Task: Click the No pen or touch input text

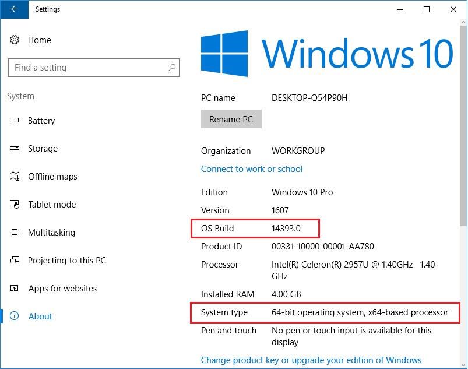Action: coord(351,336)
